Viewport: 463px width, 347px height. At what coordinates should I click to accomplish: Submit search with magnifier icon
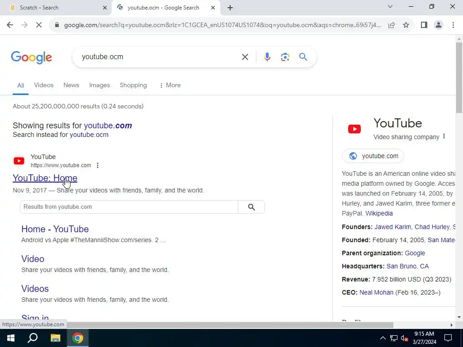pyautogui.click(x=303, y=57)
